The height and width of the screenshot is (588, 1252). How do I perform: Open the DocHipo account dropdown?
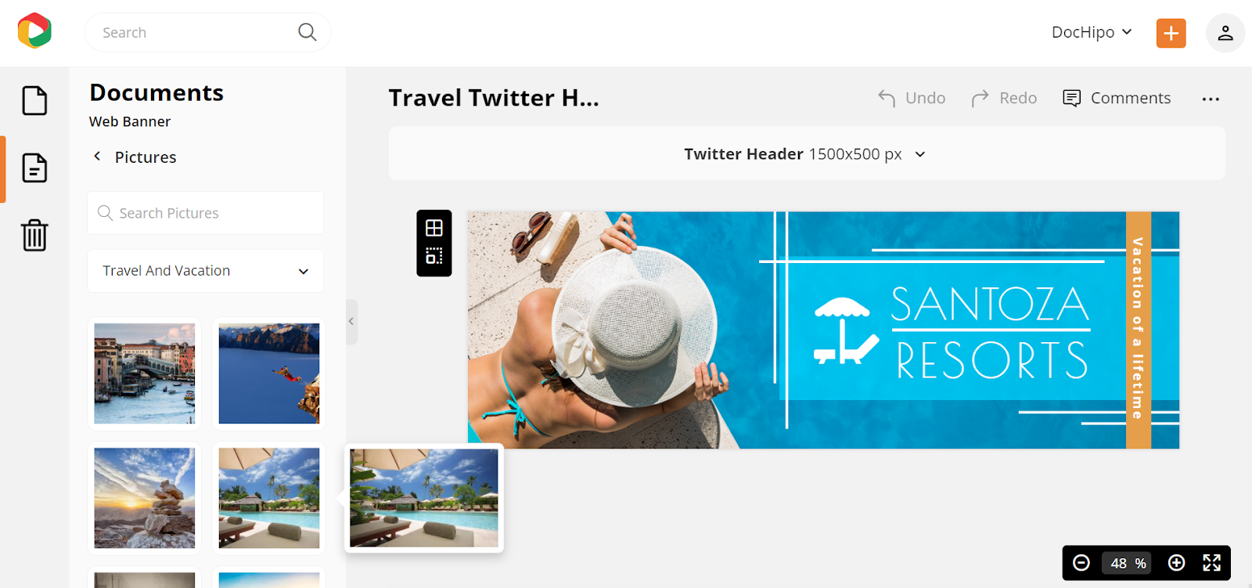tap(1092, 32)
